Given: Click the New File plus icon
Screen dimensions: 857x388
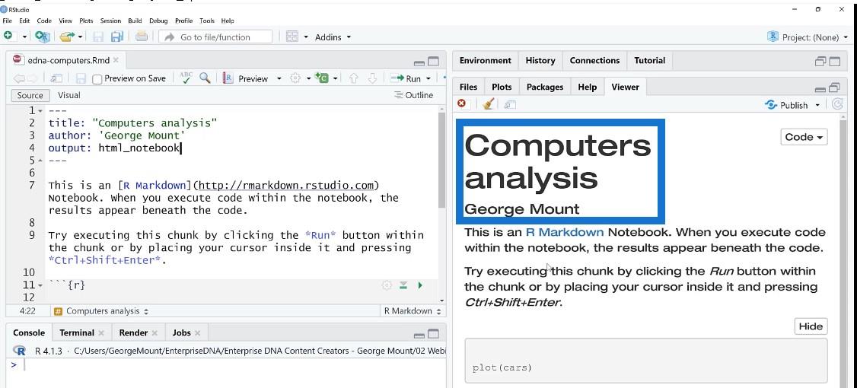Looking at the screenshot, I should click(x=8, y=36).
